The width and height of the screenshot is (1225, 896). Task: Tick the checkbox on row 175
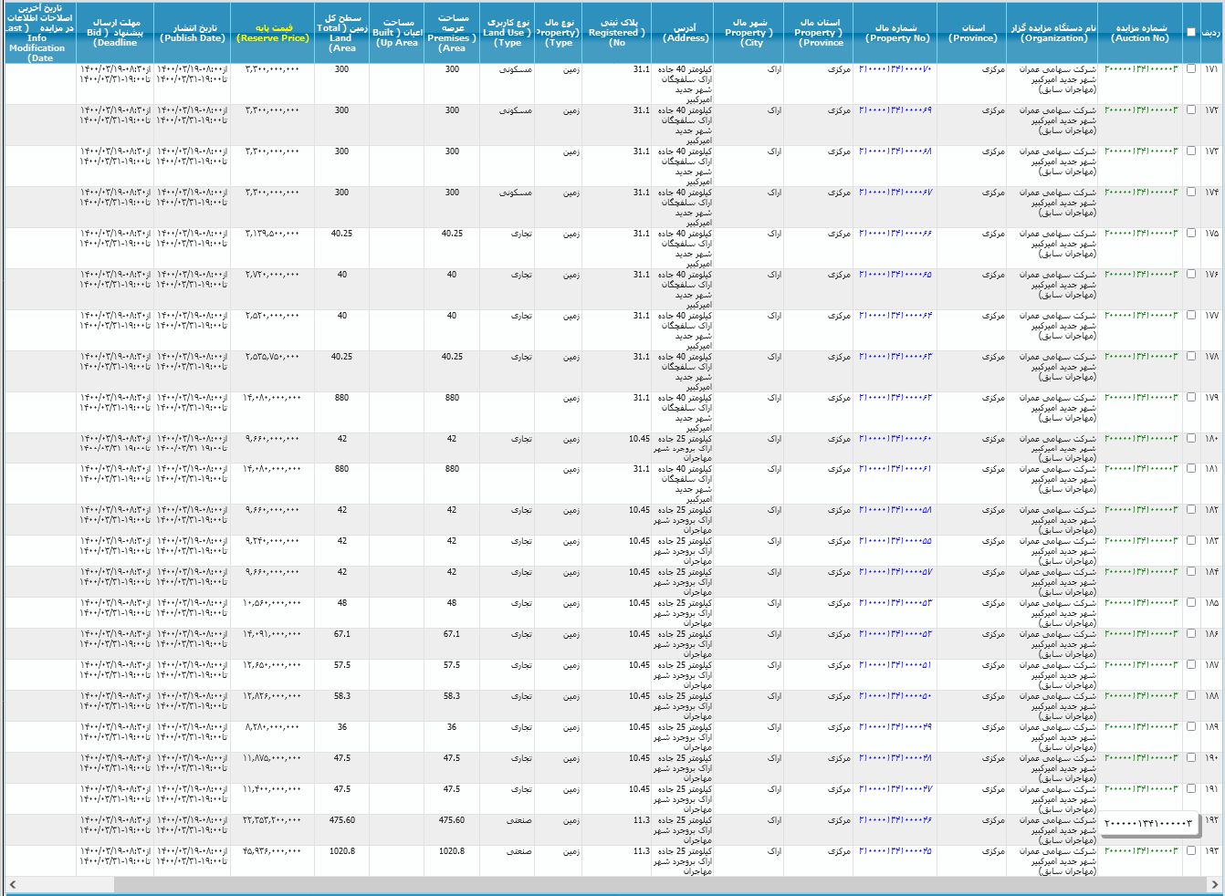click(x=1190, y=234)
